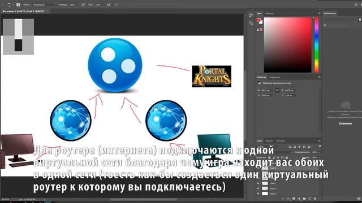Filter layers by shape kind
The width and height of the screenshot is (362, 203).
[304, 147]
